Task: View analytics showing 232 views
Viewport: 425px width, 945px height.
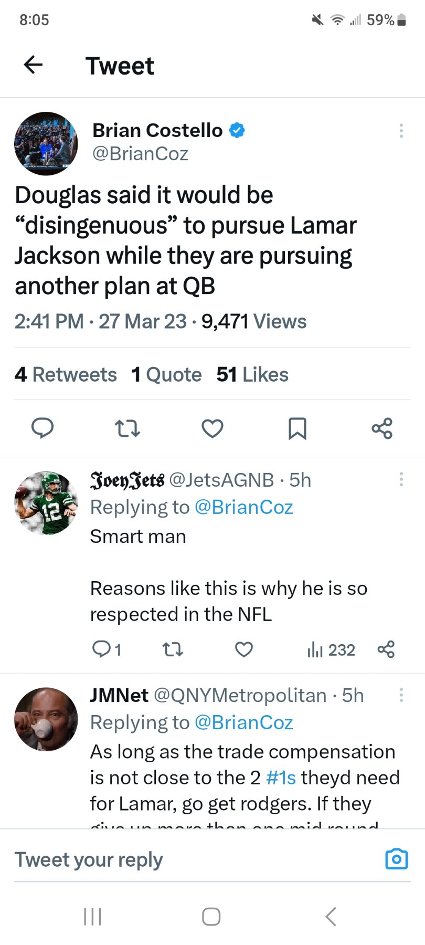Action: pyautogui.click(x=331, y=650)
